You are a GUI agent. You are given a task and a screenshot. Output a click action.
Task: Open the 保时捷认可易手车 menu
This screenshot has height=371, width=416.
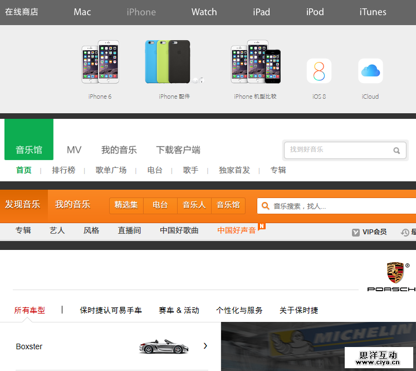coord(111,310)
